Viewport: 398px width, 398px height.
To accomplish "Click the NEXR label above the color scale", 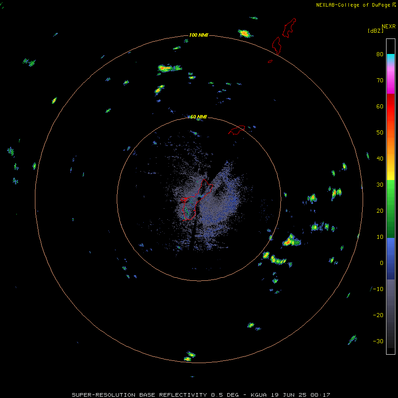I will [388, 27].
